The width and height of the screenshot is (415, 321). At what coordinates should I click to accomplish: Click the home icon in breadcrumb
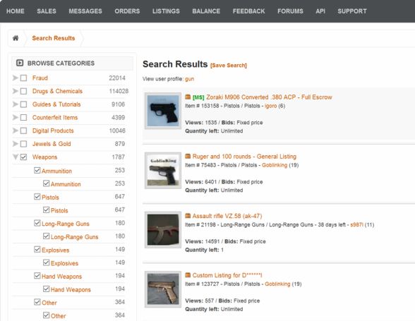16,38
